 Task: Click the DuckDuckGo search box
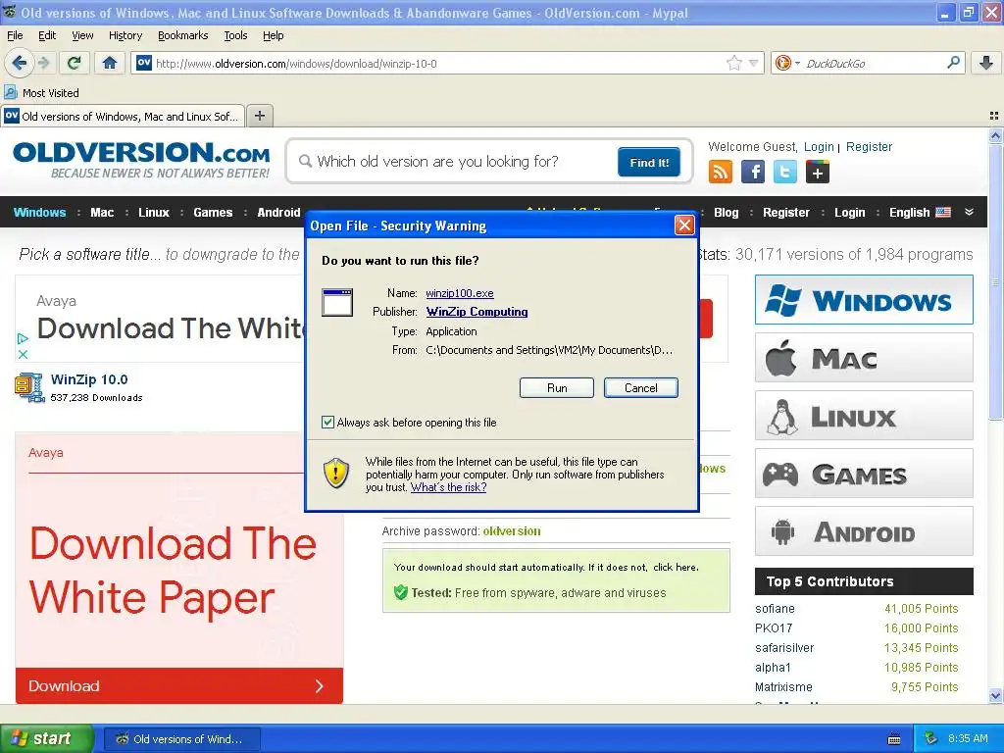[871, 63]
